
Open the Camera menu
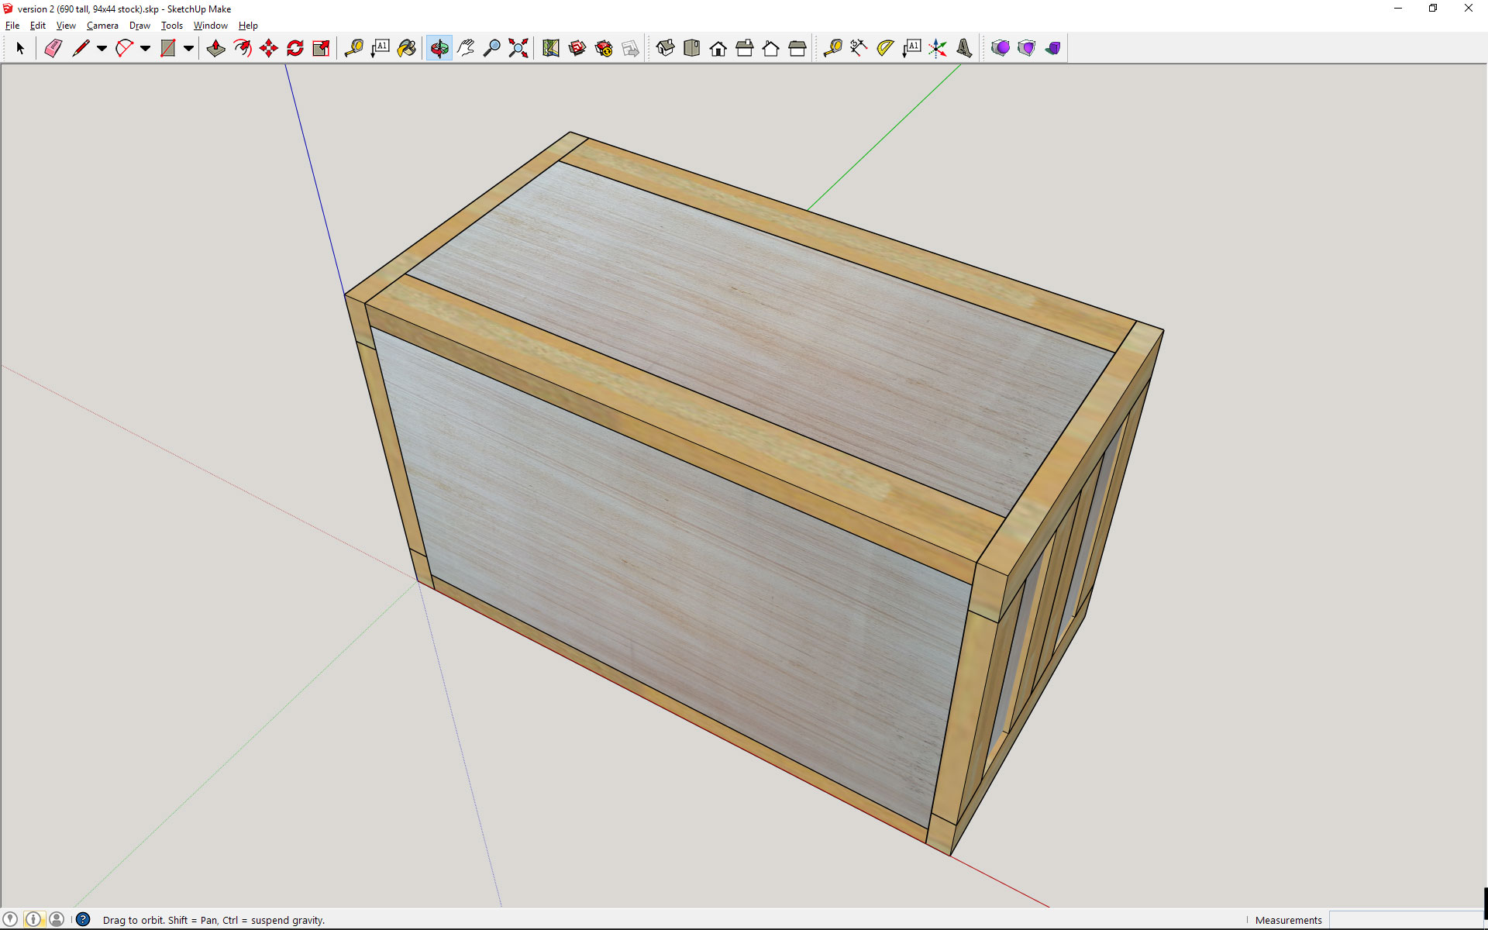click(102, 26)
